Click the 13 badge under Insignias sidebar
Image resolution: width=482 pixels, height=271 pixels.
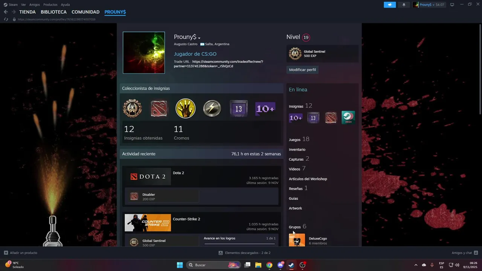pos(313,118)
